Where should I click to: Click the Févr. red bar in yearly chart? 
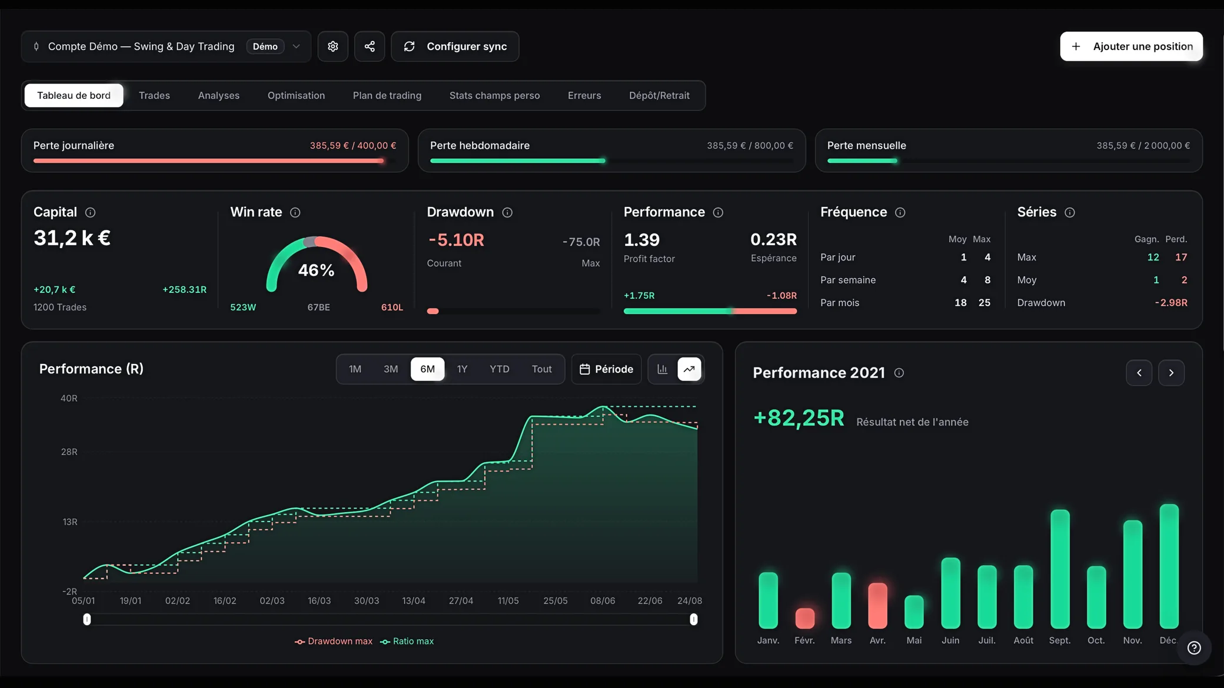click(x=804, y=618)
